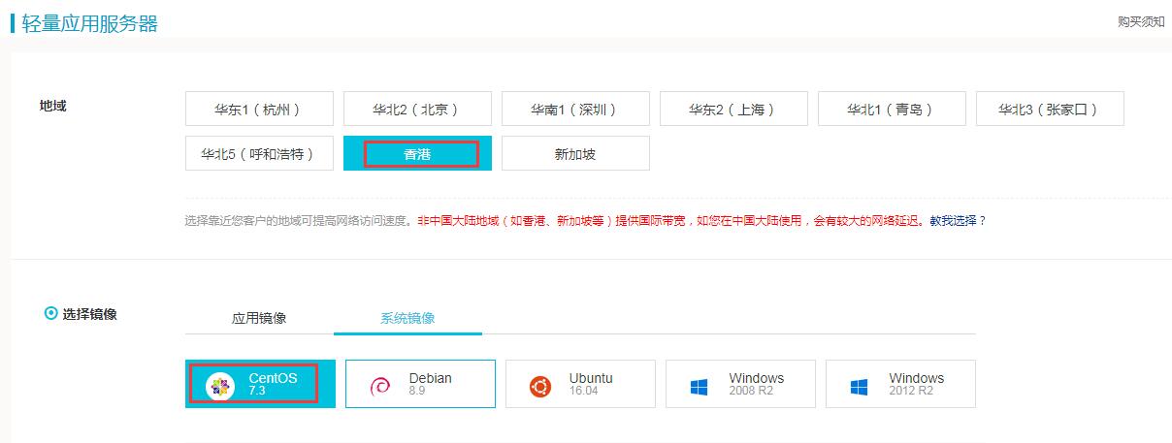Select region 华北2（北京）
Viewport: 1172px width, 443px height.
coord(417,110)
